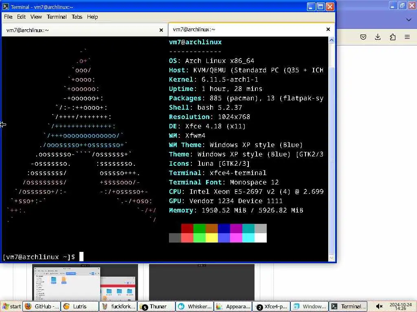
Task: Open the File menu in Terminal
Action: coord(8,17)
